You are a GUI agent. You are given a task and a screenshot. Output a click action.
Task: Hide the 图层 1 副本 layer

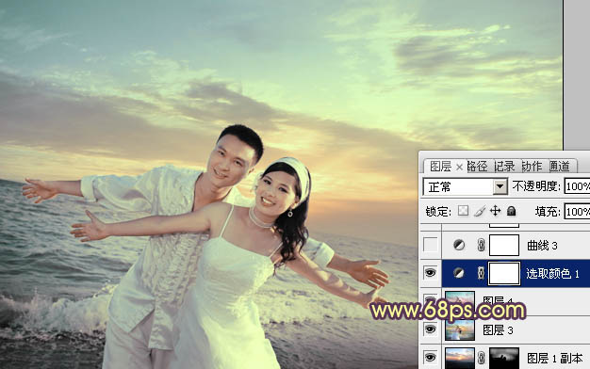tap(431, 358)
